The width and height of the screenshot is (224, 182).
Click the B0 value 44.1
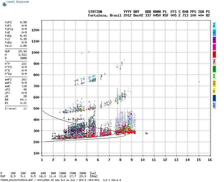(x=23, y=100)
